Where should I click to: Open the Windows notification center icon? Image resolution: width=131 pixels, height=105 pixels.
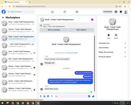128,103
